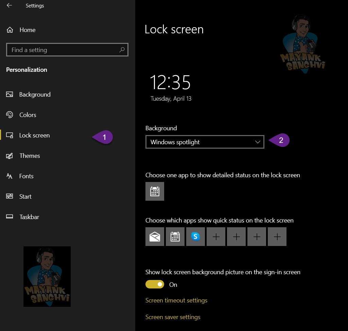The image size is (348, 331).
Task: Click the Skype quick status app icon
Action: pyautogui.click(x=195, y=236)
